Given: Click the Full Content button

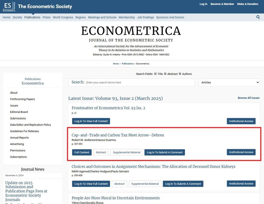Looking at the screenshot, I should (82, 152).
